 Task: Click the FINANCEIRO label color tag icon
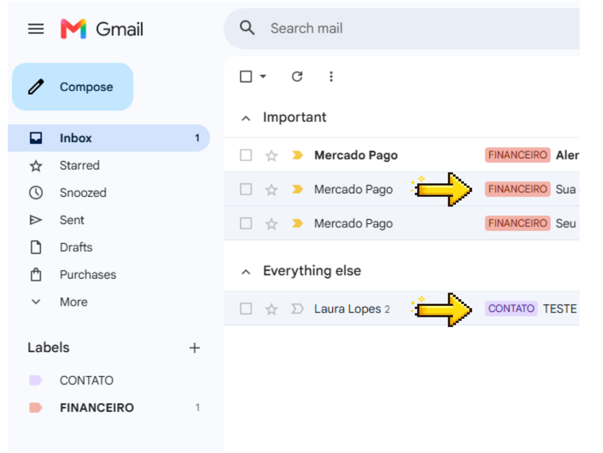[35, 408]
